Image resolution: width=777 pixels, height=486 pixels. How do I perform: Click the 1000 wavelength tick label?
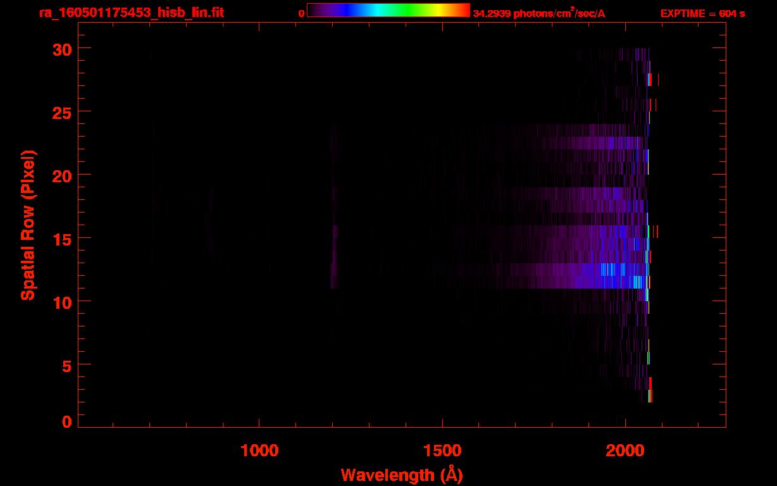pos(259,451)
